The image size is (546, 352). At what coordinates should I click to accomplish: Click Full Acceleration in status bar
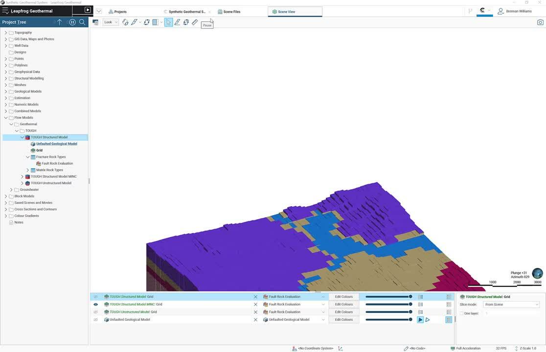tap(466, 348)
